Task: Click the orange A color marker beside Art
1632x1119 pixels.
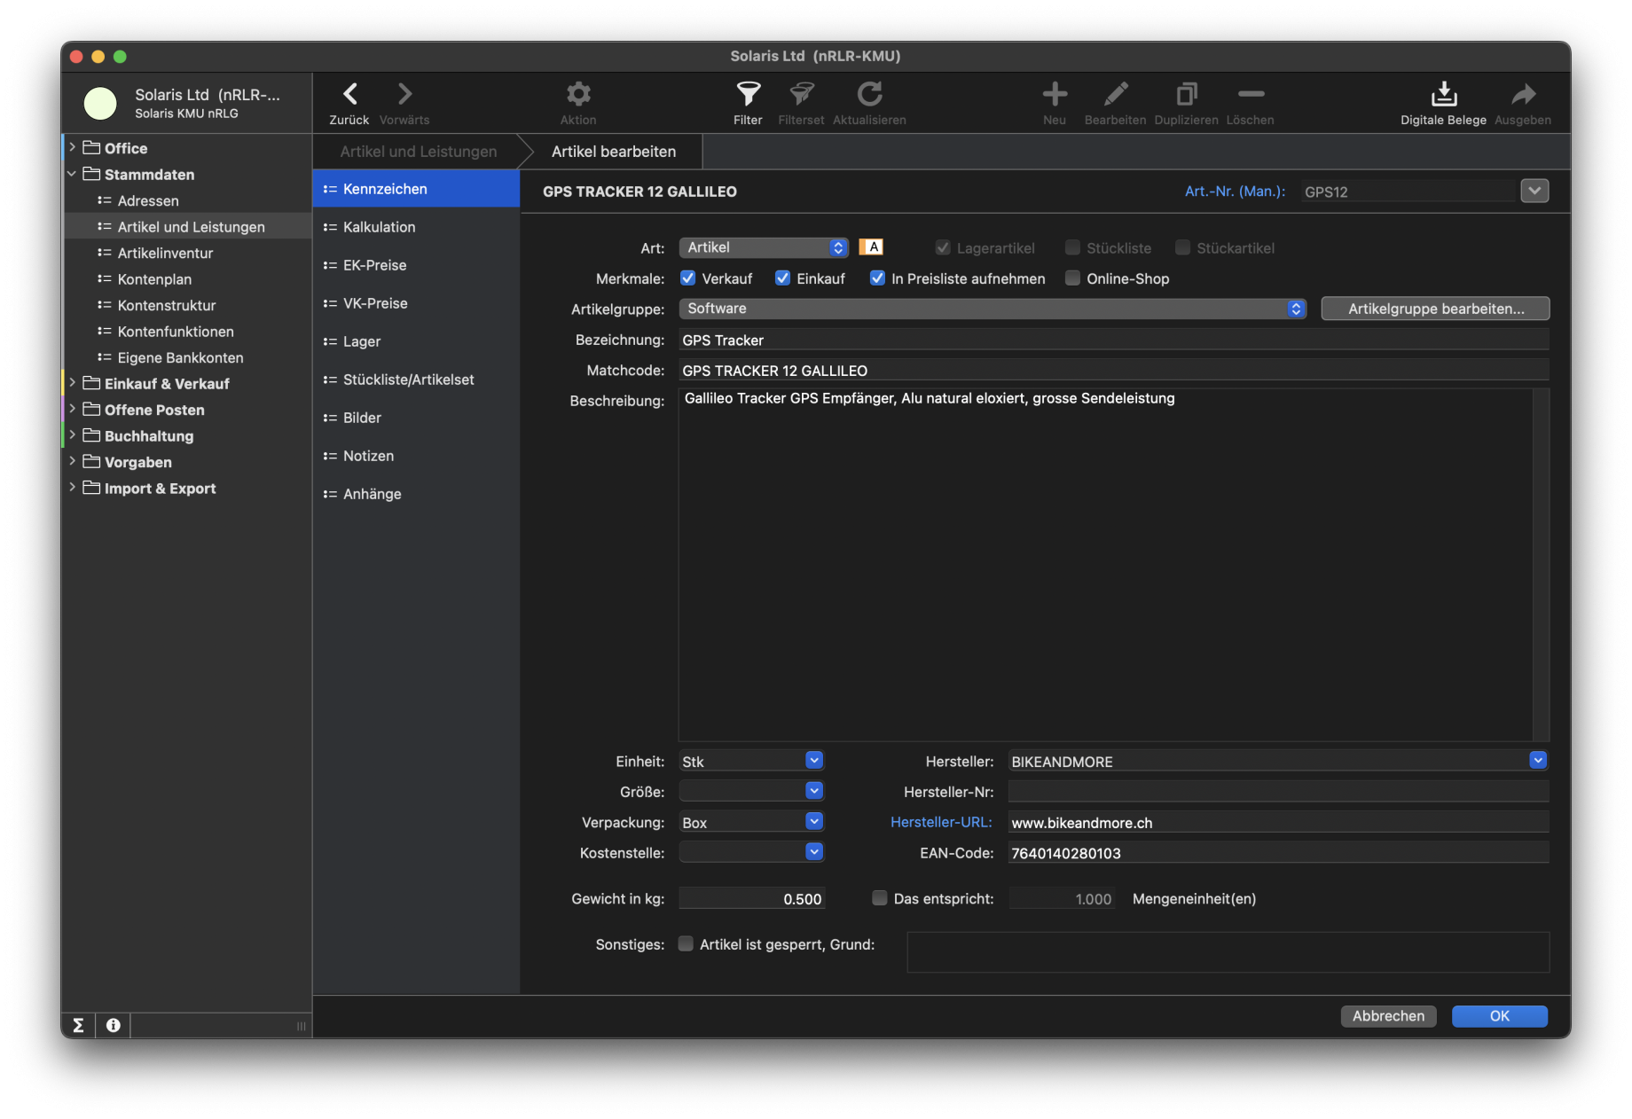Action: [871, 247]
